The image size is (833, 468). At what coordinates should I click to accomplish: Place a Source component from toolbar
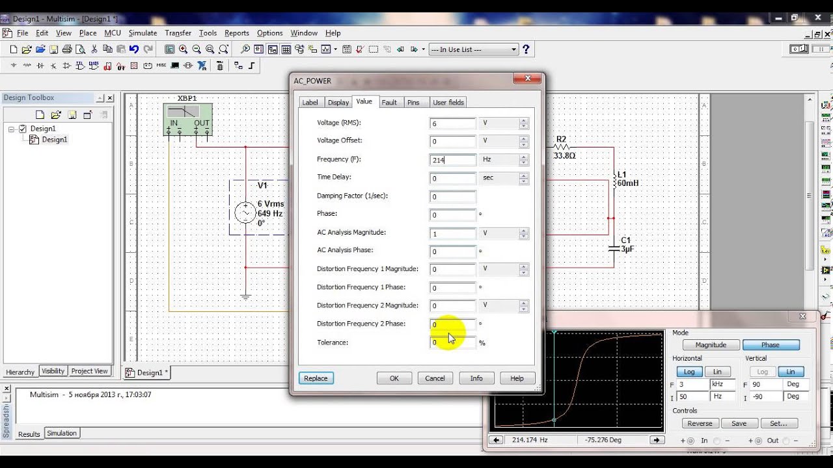tap(14, 66)
